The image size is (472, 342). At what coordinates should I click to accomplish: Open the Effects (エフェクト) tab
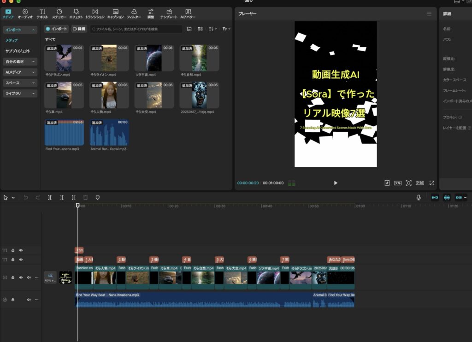(x=76, y=14)
